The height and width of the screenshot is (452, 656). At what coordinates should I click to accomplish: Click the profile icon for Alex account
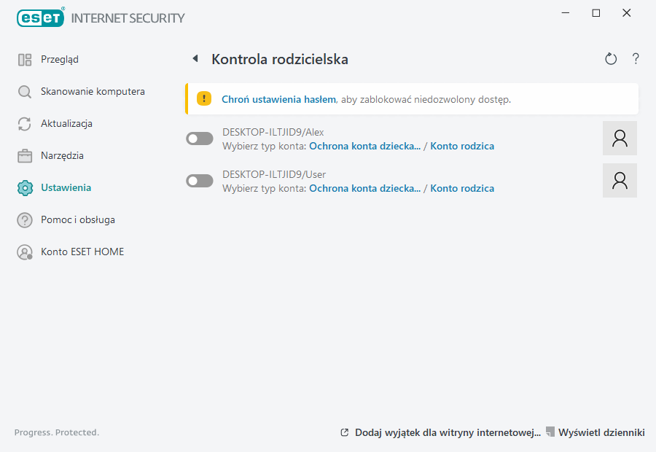point(620,138)
